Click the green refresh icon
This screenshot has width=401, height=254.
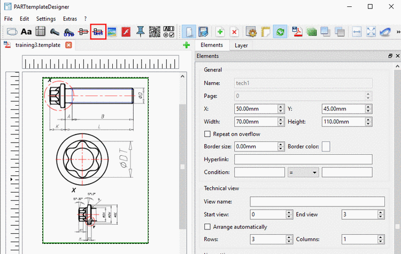click(280, 32)
